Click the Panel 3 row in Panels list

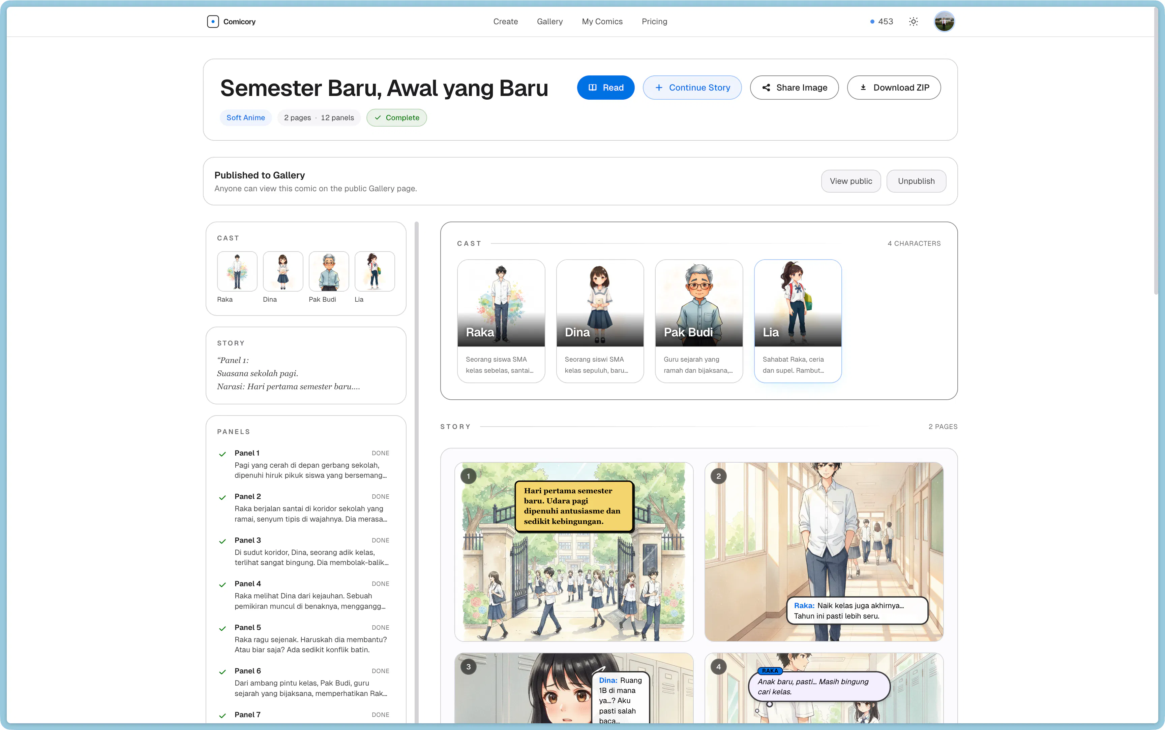pos(305,551)
